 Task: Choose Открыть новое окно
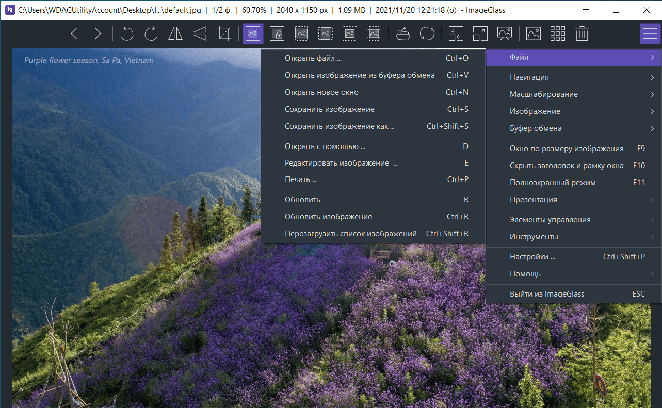(374, 92)
